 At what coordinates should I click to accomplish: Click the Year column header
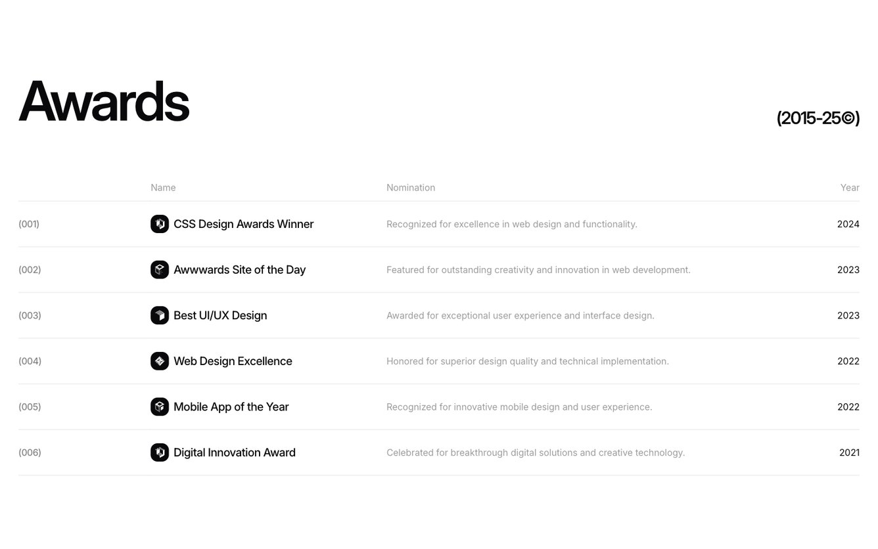[850, 188]
